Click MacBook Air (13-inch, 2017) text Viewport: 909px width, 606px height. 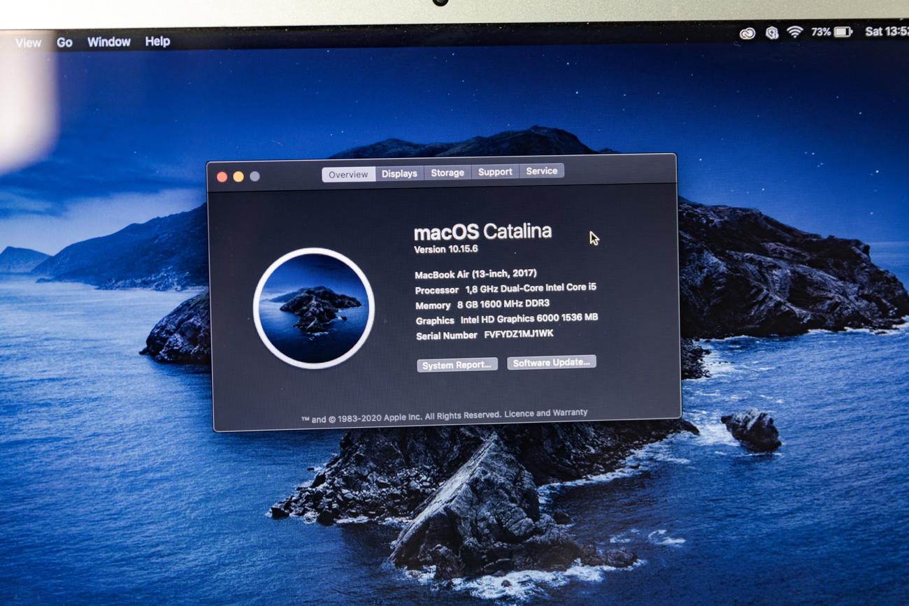[x=475, y=274]
